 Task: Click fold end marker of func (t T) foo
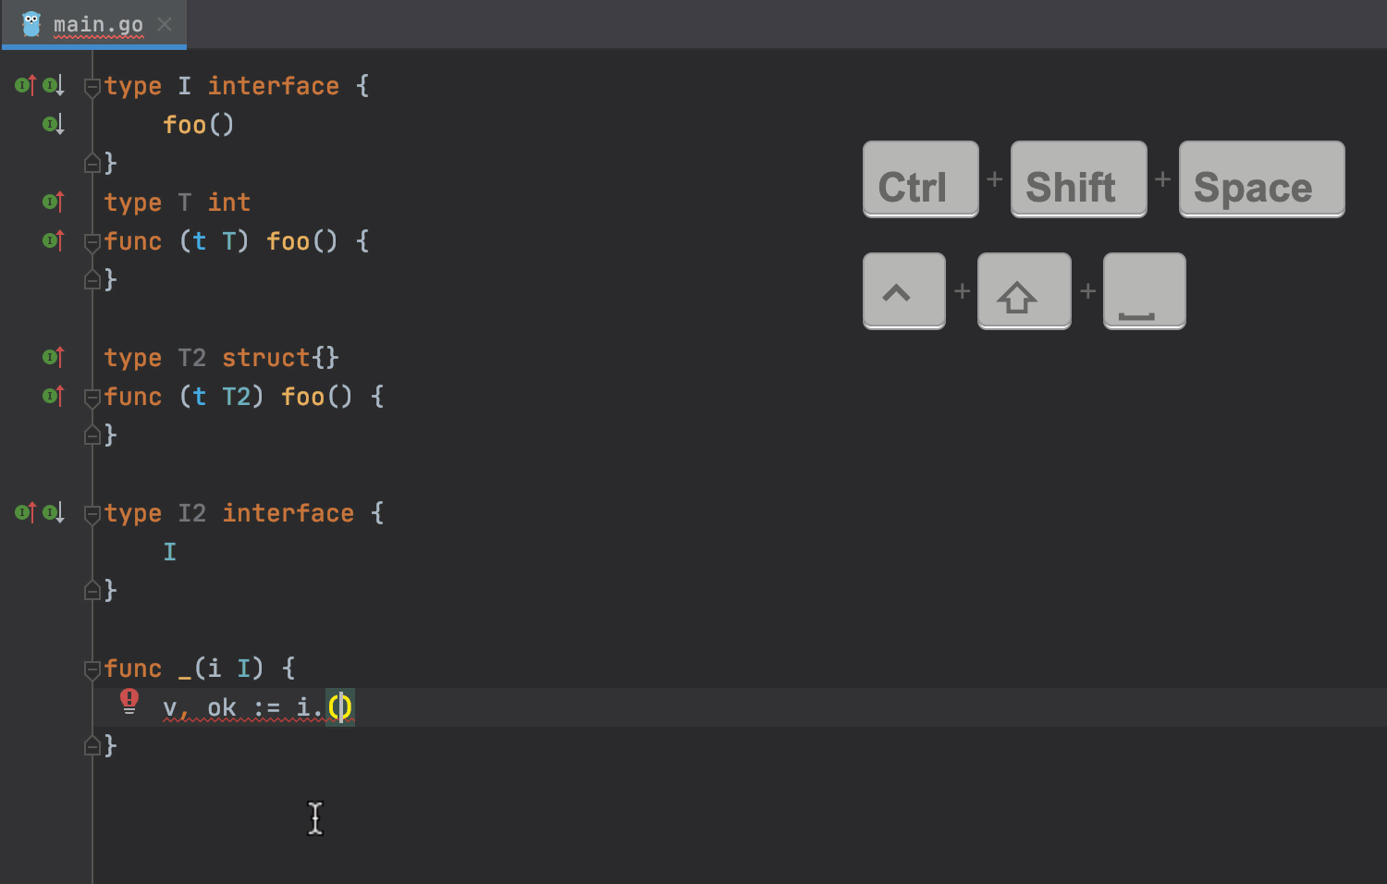pos(92,280)
